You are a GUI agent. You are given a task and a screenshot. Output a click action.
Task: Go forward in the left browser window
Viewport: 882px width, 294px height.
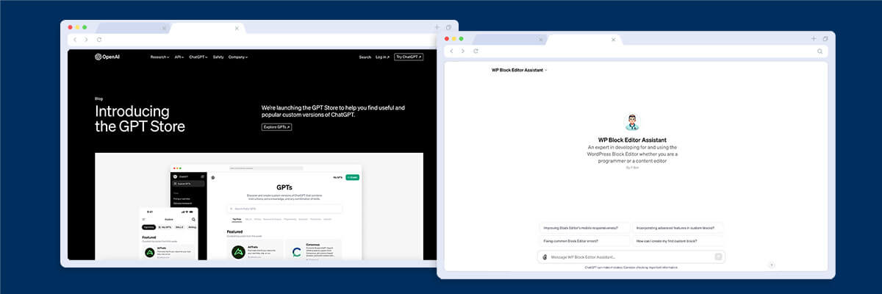coord(85,39)
